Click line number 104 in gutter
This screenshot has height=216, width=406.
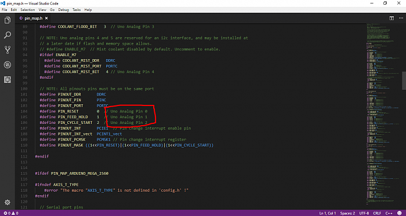pyautogui.click(x=24, y=111)
